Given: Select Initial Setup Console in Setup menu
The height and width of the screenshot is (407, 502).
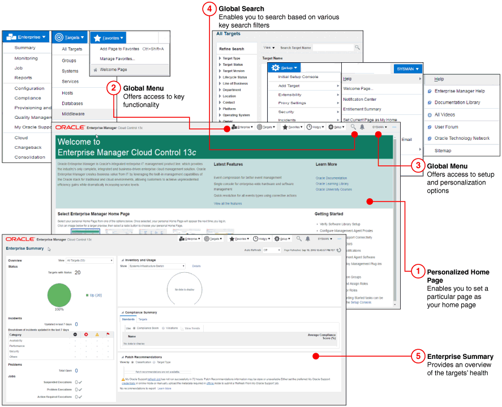Looking at the screenshot, I should click(x=298, y=77).
